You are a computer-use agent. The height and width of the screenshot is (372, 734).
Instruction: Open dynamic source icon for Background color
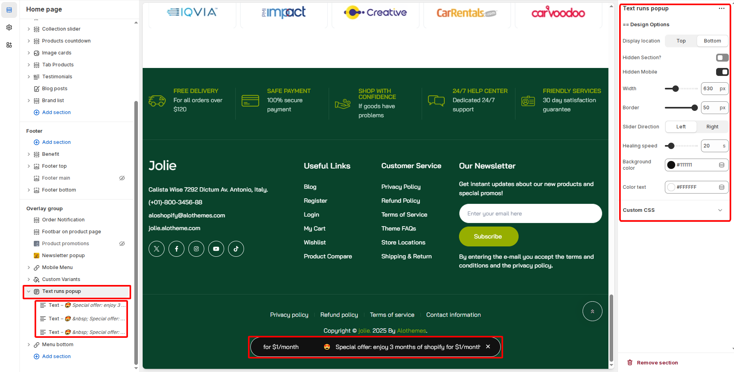[x=722, y=165]
